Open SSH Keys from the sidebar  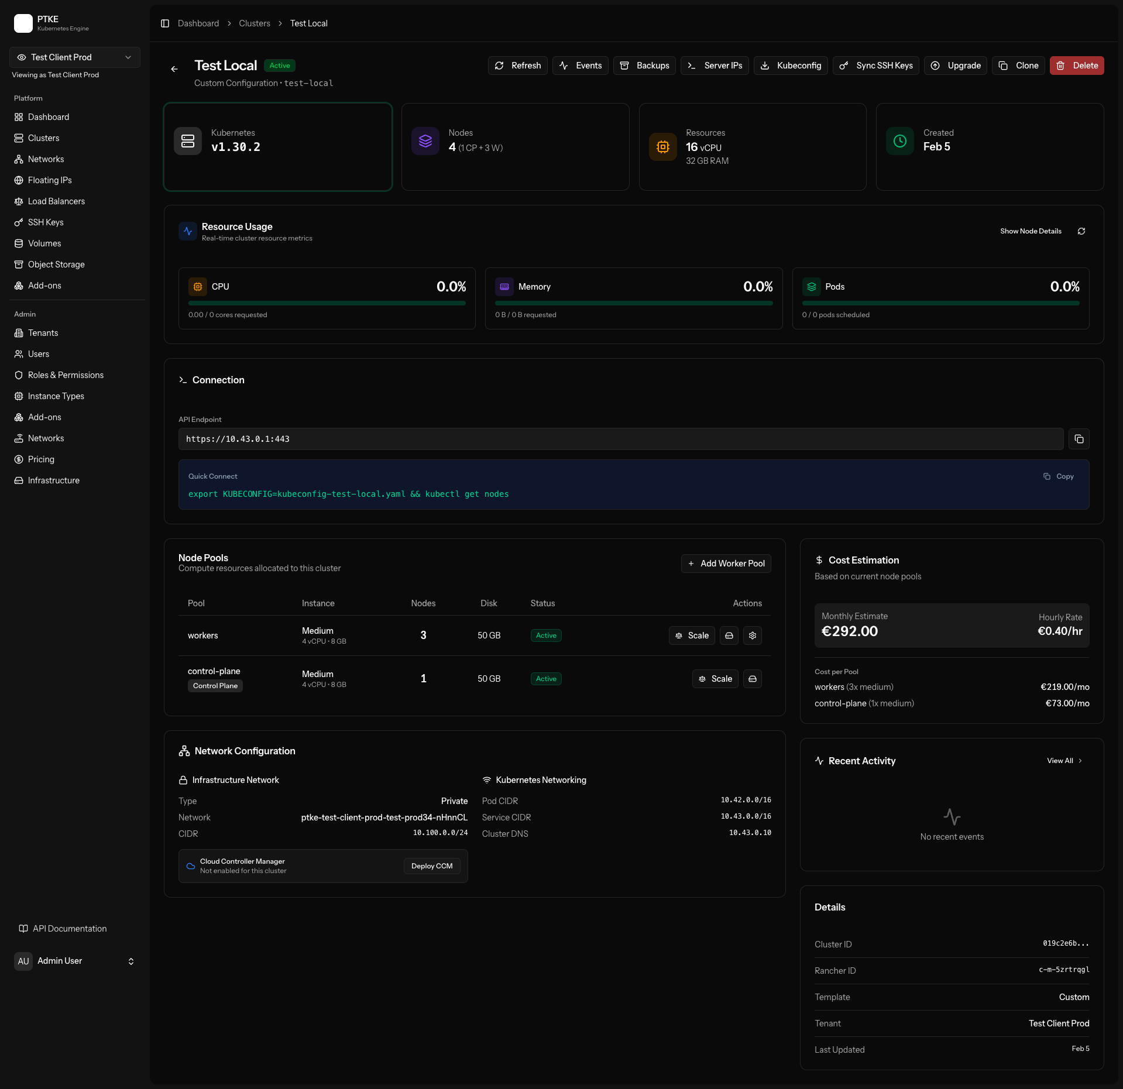[46, 222]
